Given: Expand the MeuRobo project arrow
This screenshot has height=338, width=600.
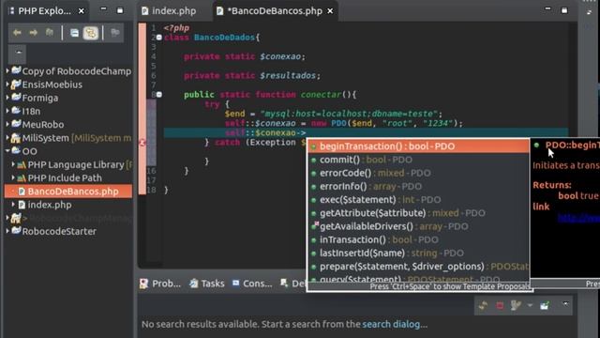Looking at the screenshot, I should [x=7, y=124].
